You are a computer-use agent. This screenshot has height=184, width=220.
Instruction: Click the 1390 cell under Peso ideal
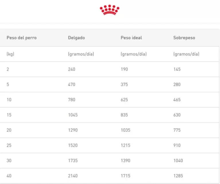click(125, 161)
